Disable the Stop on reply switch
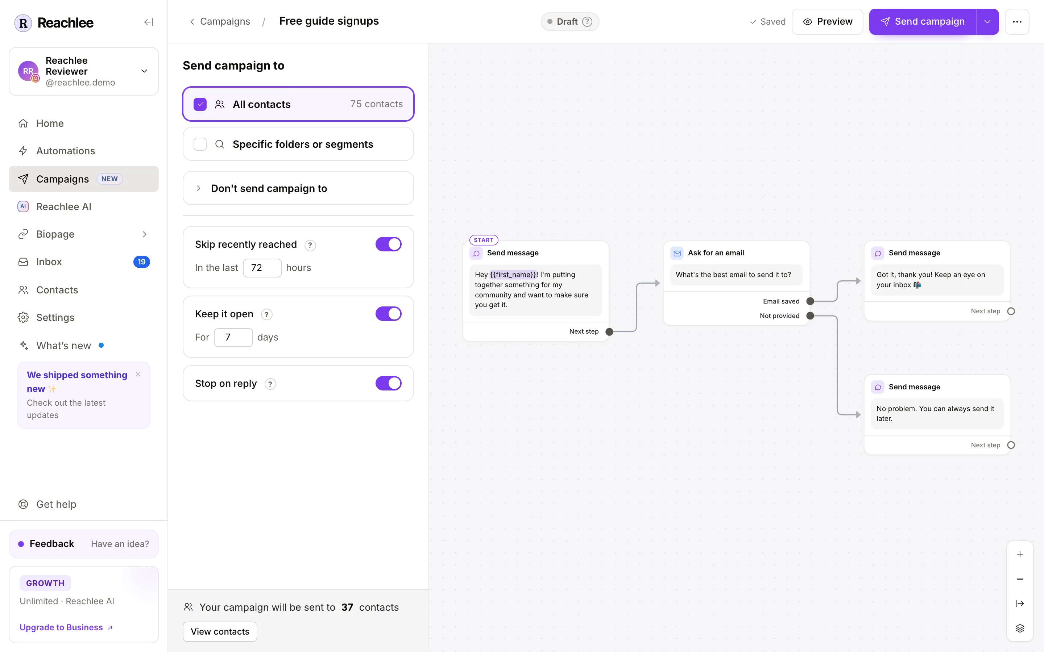Image resolution: width=1044 pixels, height=652 pixels. coord(388,383)
